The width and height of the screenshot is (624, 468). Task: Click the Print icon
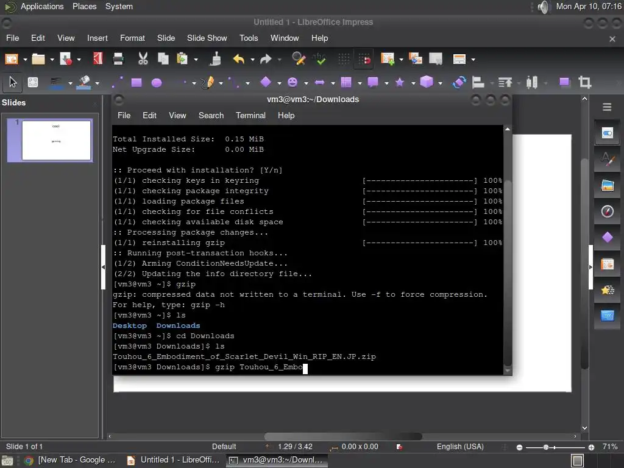coord(118,59)
